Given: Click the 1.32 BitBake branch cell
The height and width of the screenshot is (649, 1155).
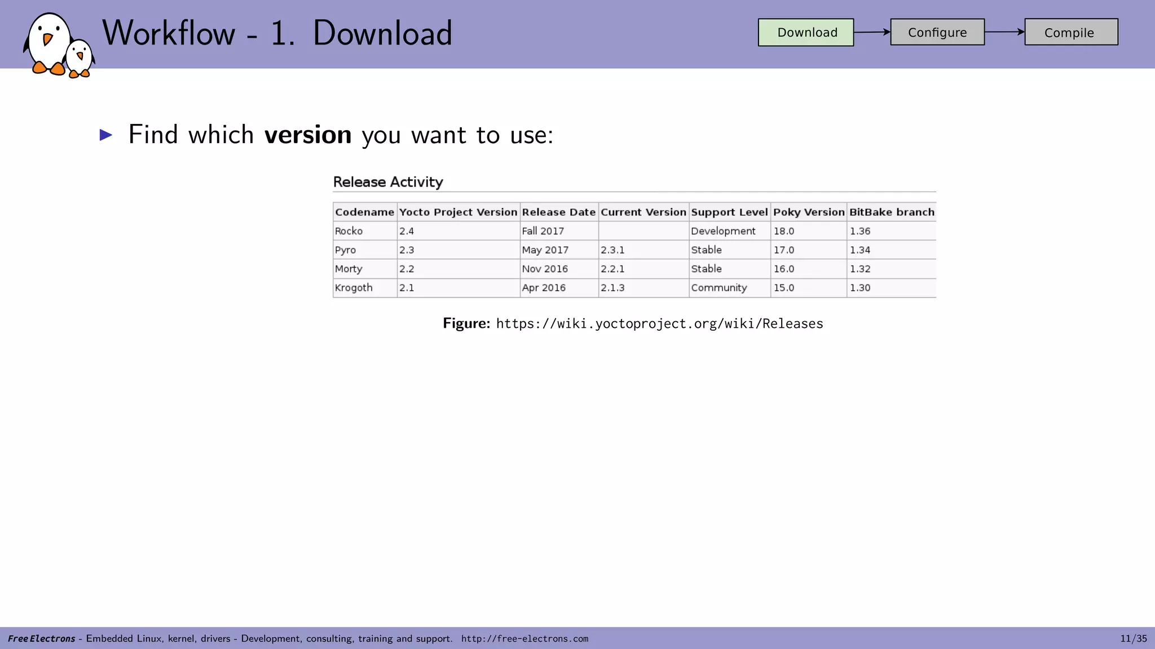Looking at the screenshot, I should point(892,269).
